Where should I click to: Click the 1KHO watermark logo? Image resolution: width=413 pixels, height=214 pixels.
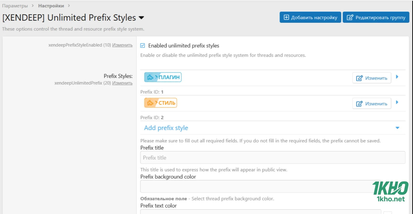click(x=390, y=191)
